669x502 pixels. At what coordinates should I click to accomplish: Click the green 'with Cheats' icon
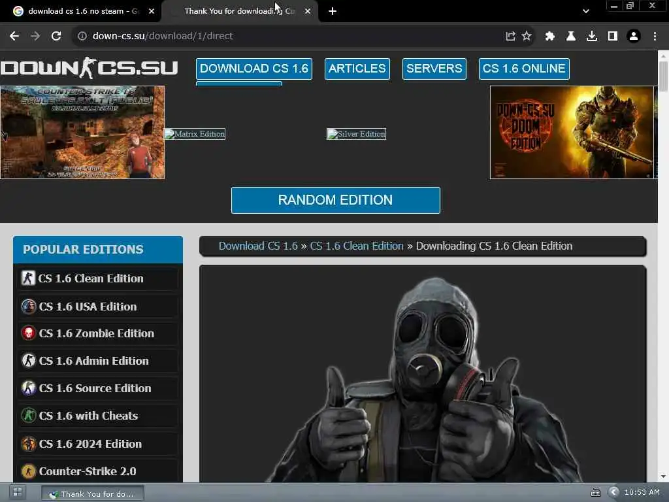(29, 415)
